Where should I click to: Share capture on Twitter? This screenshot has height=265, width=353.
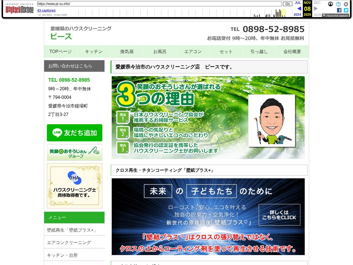coord(346,10)
